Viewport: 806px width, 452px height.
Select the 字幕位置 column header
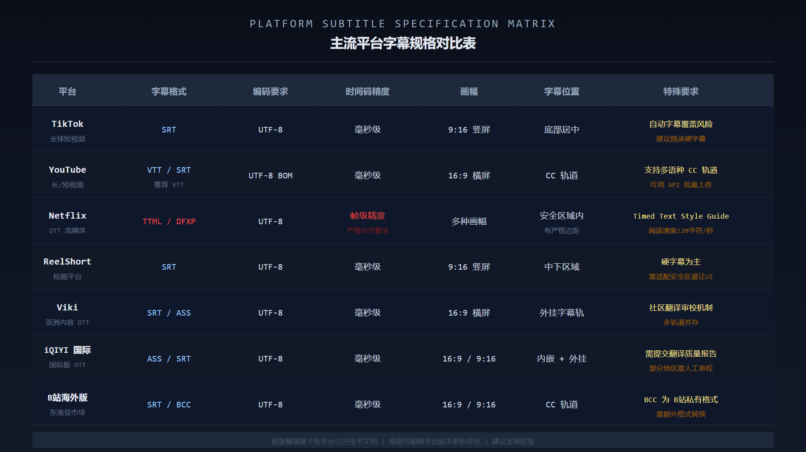(x=562, y=91)
